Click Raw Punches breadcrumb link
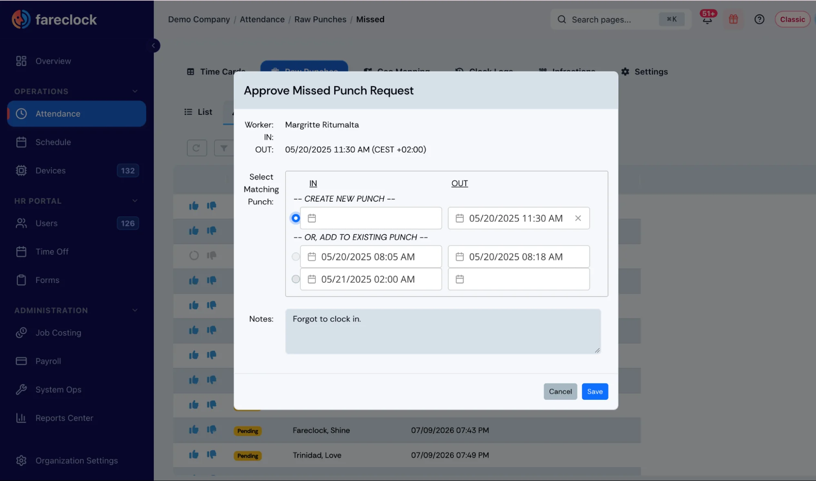Image resolution: width=816 pixels, height=481 pixels. click(x=320, y=19)
